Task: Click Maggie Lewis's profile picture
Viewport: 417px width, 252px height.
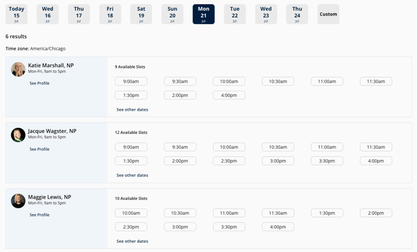Action: tap(18, 201)
